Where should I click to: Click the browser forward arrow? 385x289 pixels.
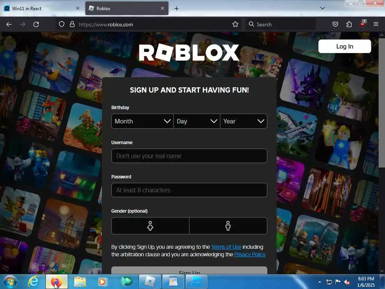pos(23,24)
